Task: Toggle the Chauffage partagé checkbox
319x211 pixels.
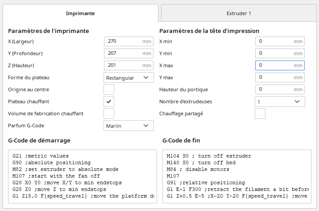Action: pos(260,114)
